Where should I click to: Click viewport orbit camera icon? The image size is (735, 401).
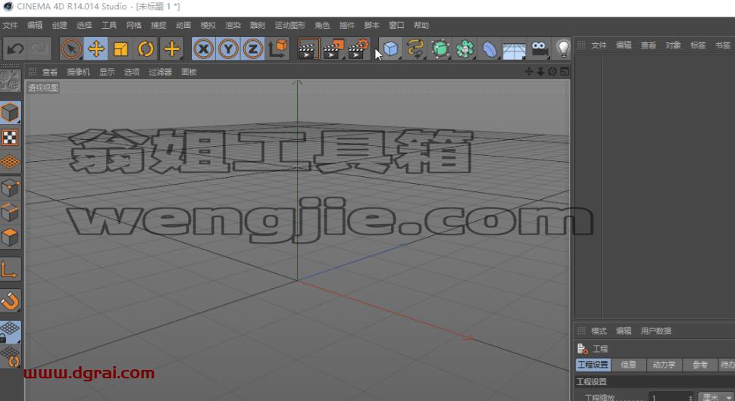click(x=552, y=72)
